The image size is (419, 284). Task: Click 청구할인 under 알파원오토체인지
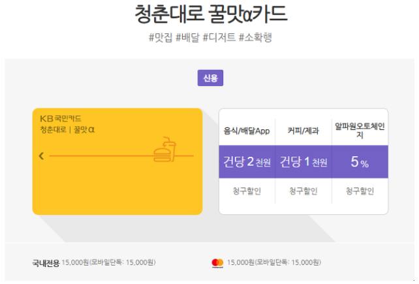pyautogui.click(x=360, y=191)
